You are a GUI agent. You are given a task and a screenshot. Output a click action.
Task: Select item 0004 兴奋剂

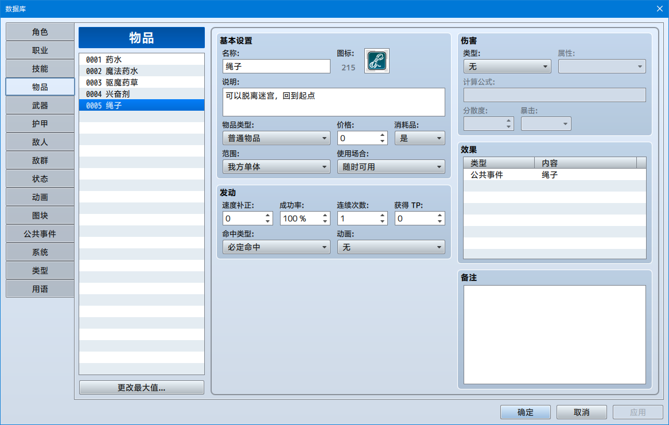(142, 94)
